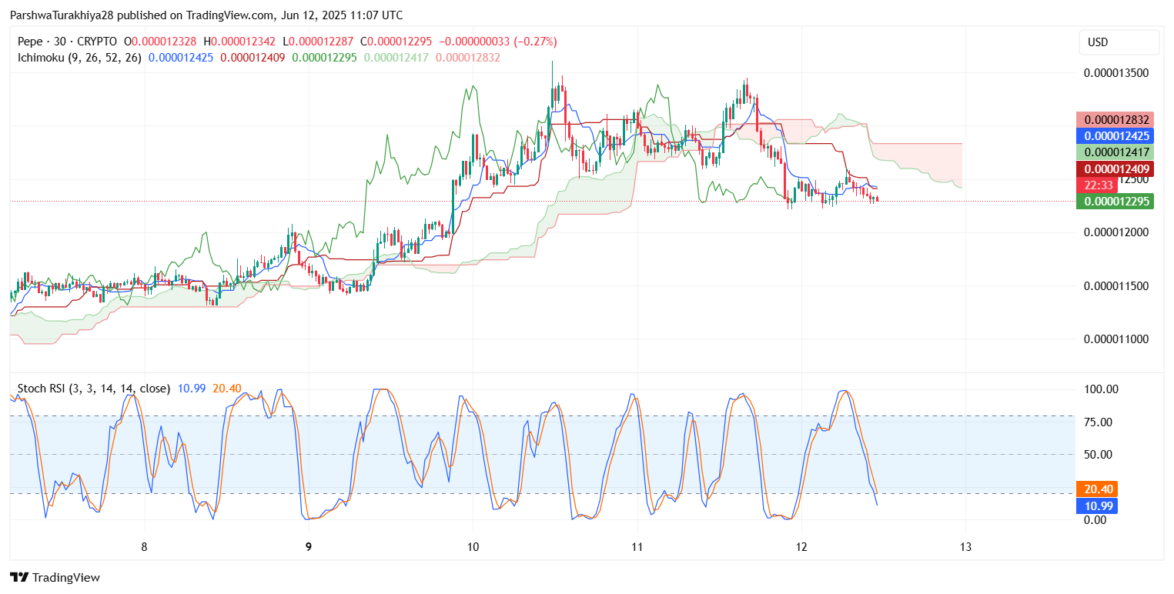Click date marker 13 on the time axis
The height and width of the screenshot is (594, 1174).
965,547
